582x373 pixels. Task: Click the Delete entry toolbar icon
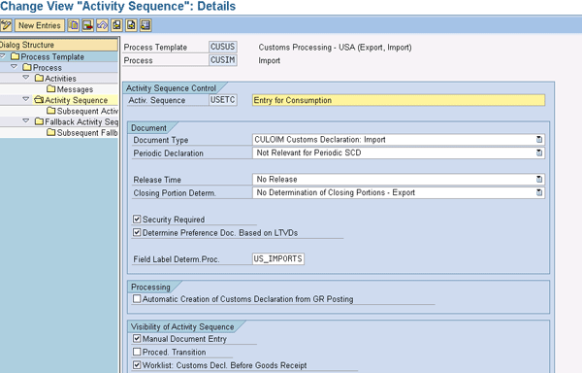pos(87,25)
